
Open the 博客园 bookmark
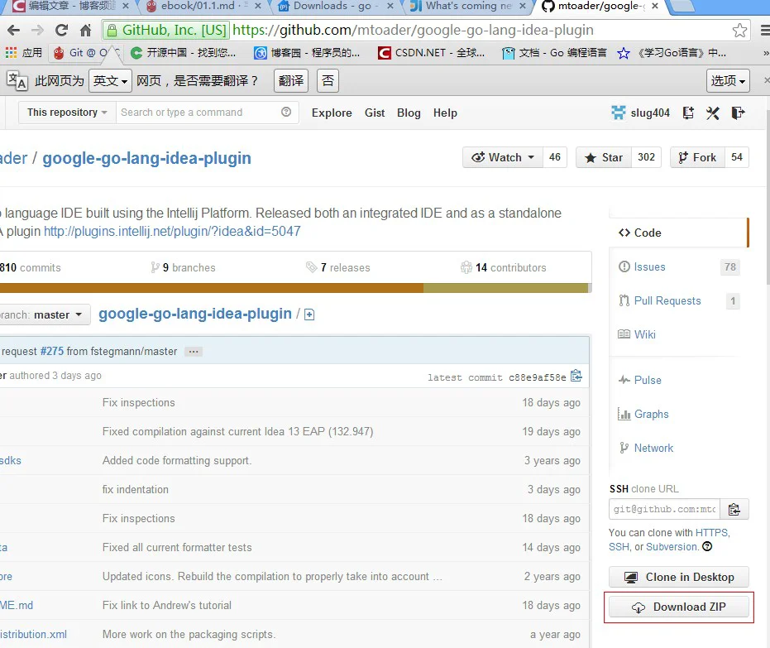coord(307,53)
